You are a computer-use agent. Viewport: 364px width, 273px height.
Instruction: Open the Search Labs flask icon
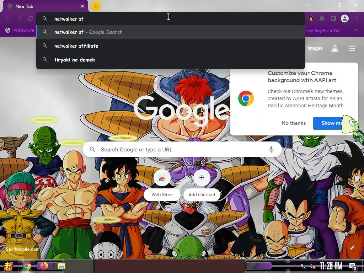pyautogui.click(x=335, y=48)
